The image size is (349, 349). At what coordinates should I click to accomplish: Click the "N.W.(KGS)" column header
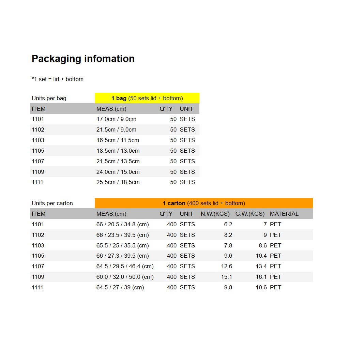[215, 214]
